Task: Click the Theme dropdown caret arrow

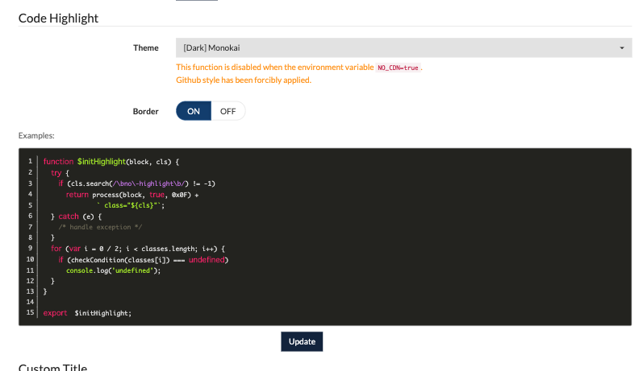Action: tap(622, 47)
